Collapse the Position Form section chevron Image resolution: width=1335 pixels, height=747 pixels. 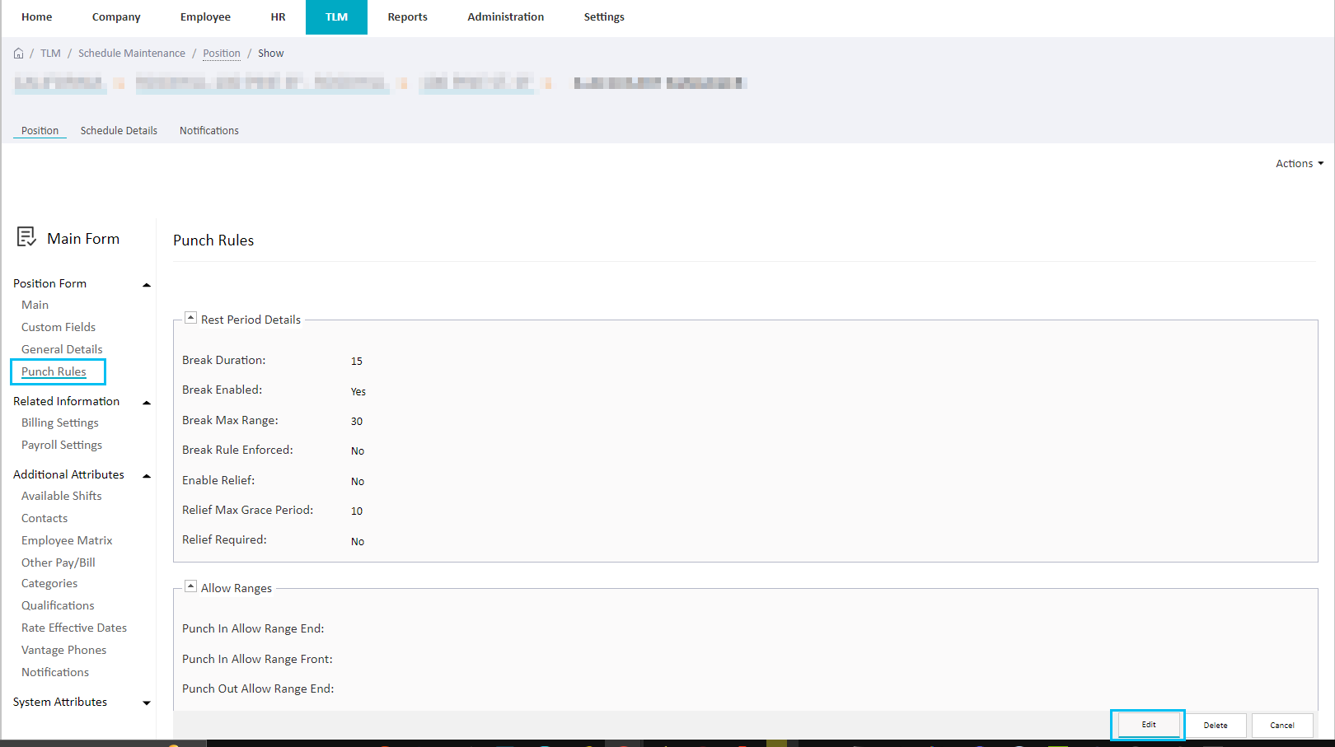click(146, 284)
